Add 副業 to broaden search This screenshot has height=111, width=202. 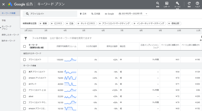point(43,23)
